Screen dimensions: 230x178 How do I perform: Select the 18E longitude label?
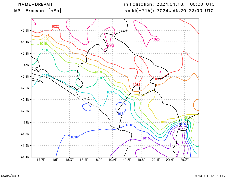tap(55, 160)
